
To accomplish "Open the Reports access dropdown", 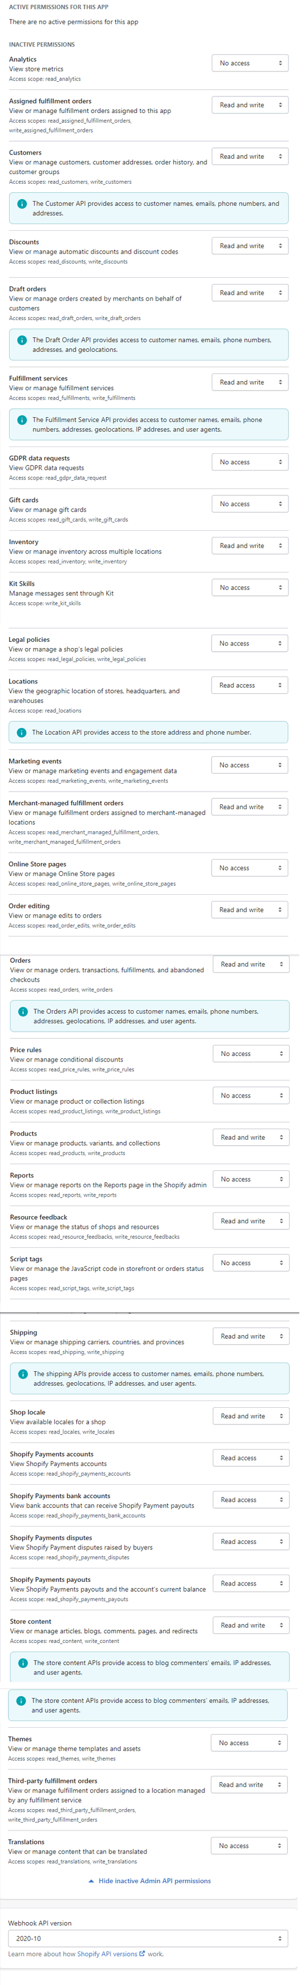I will click(x=251, y=1180).
